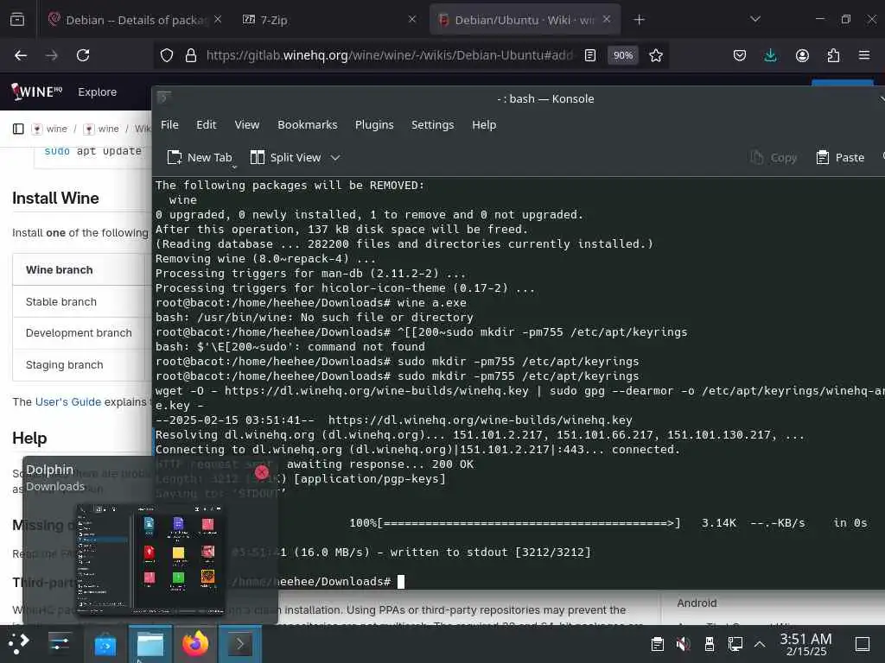This screenshot has height=663, width=885.
Task: Click Paste in Konsole toolbar
Action: click(840, 157)
